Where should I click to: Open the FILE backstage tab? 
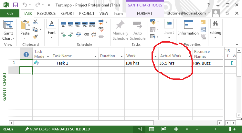(x=10, y=14)
